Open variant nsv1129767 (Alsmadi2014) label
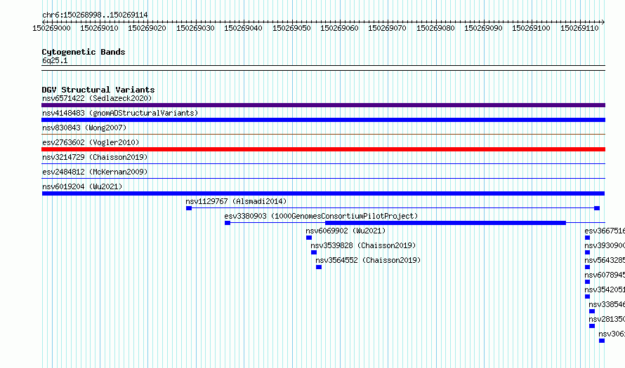The width and height of the screenshot is (625, 368). (236, 201)
